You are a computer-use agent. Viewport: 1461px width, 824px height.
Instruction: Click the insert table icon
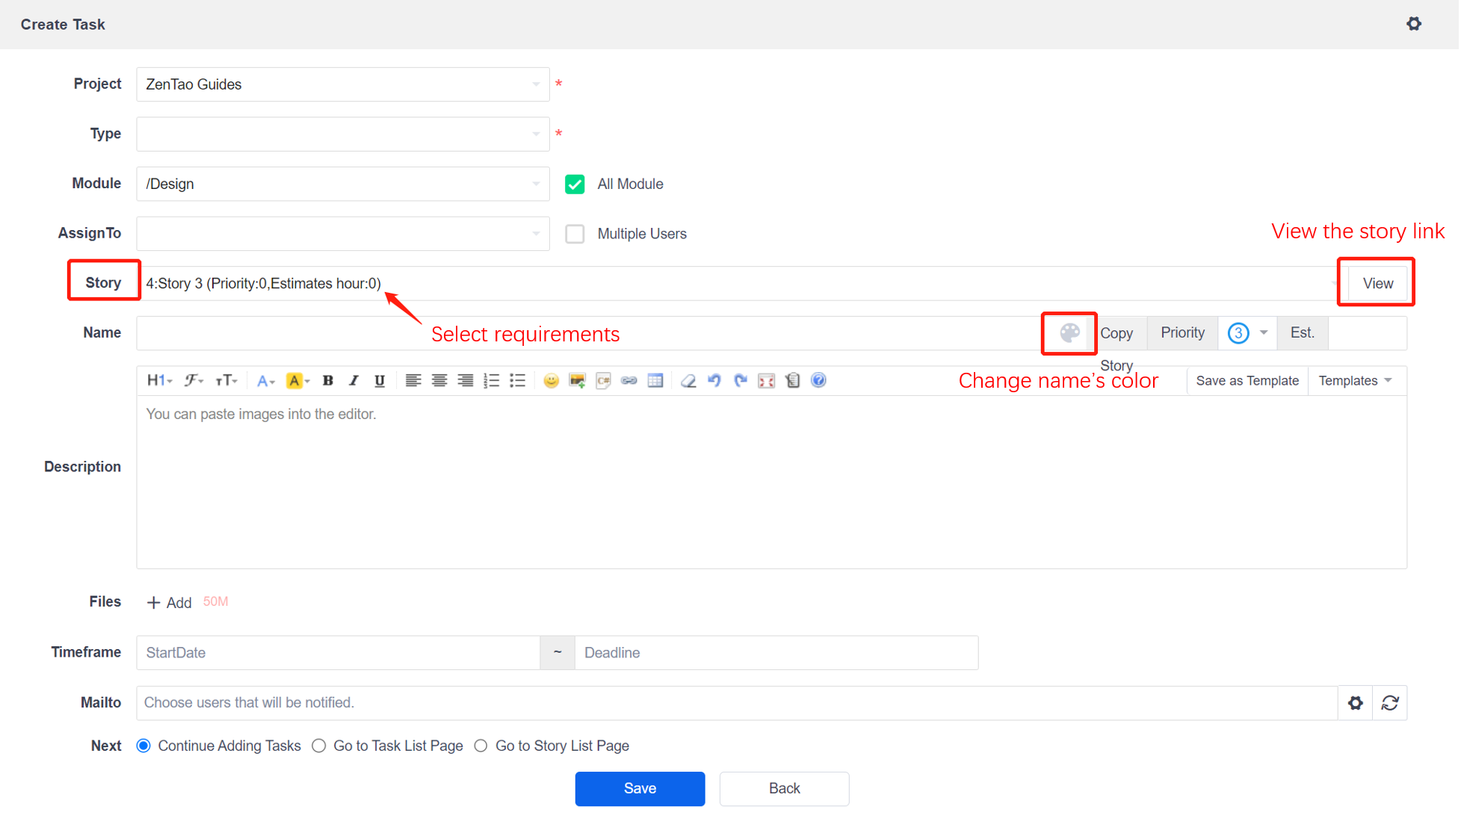(x=655, y=381)
